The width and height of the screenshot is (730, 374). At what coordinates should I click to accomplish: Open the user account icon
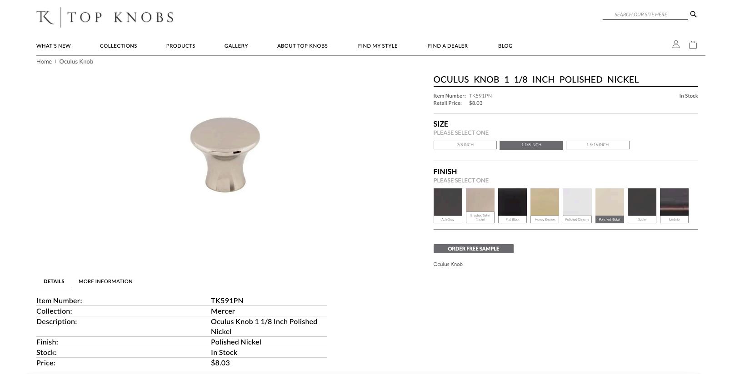pos(676,44)
